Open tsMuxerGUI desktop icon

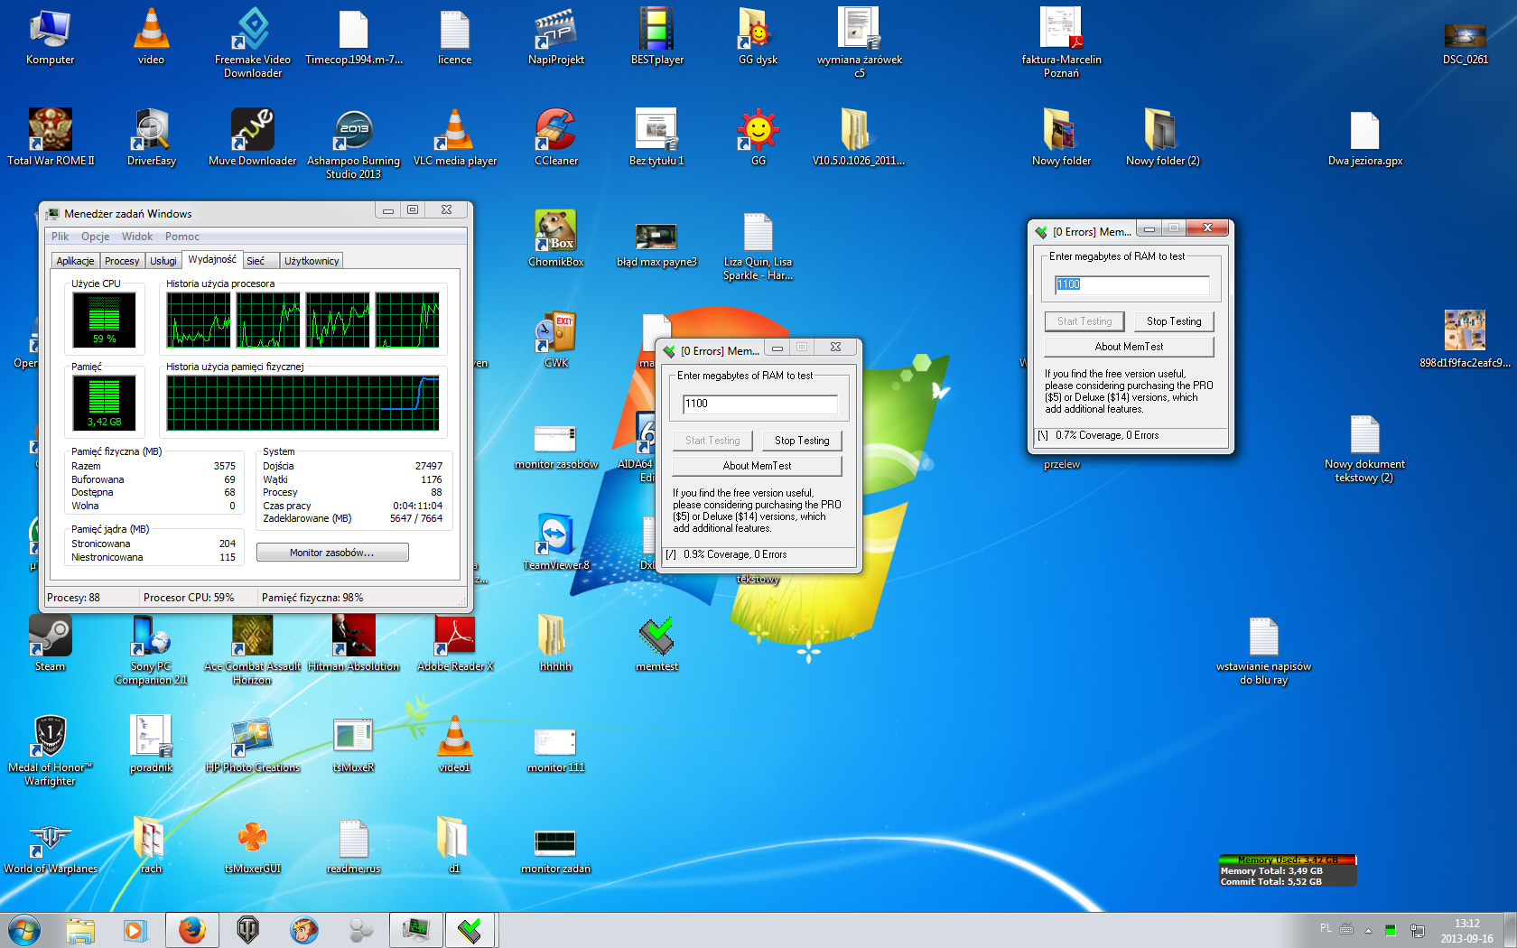253,847
